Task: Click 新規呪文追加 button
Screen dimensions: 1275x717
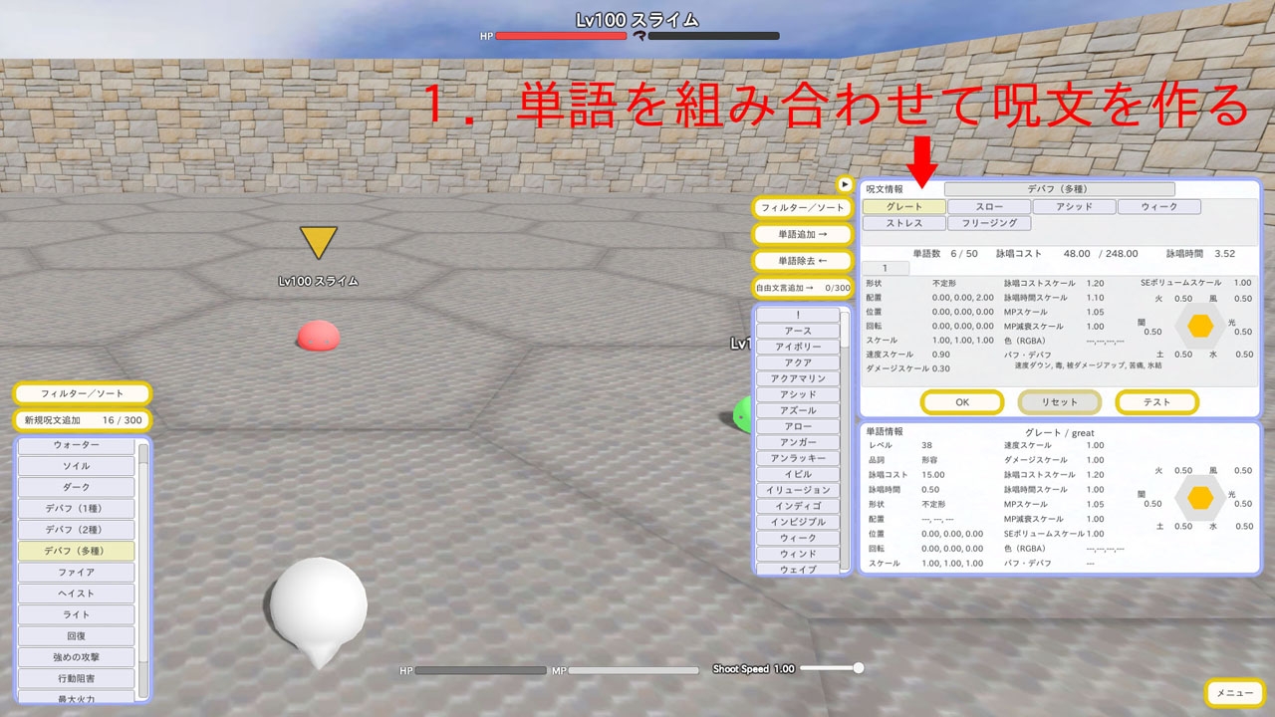Action: point(82,420)
